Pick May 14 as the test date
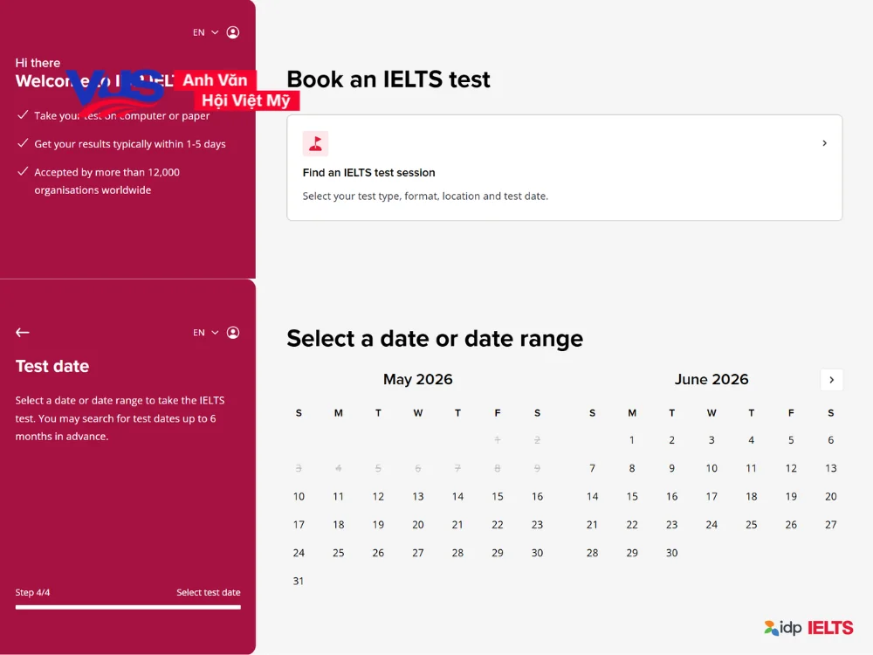This screenshot has width=873, height=655. point(457,496)
